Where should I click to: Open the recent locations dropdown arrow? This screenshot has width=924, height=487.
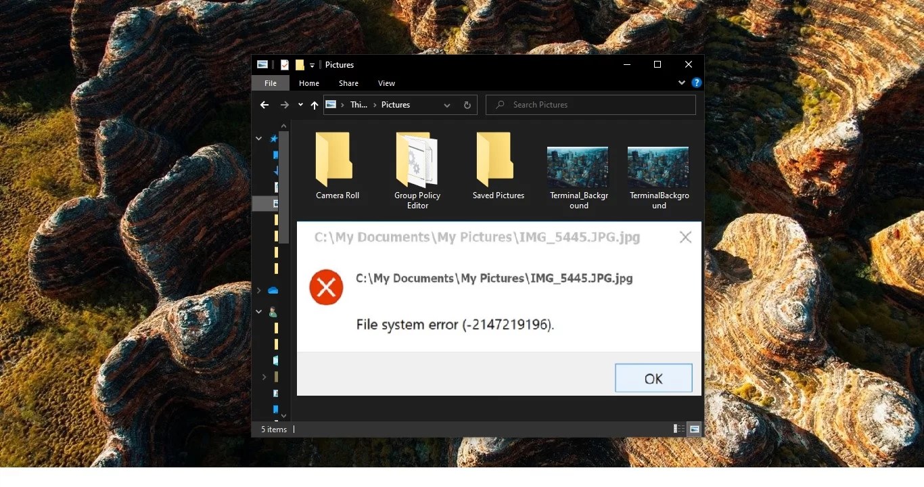click(300, 105)
